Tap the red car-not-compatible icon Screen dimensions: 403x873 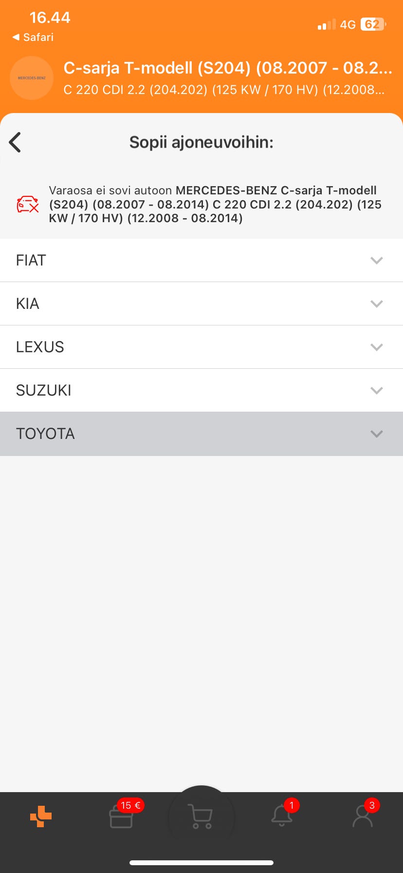pyautogui.click(x=28, y=204)
